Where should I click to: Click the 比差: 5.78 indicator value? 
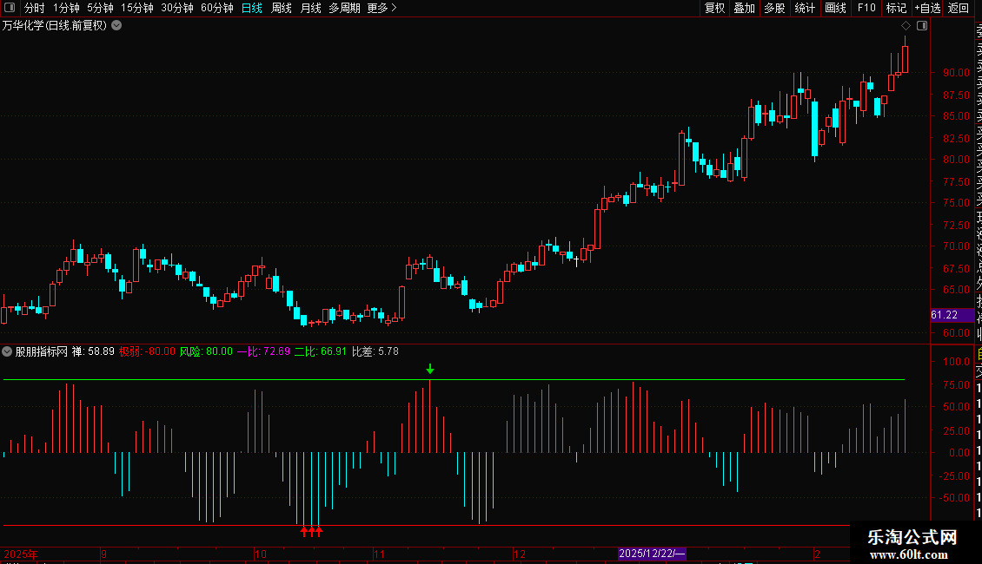(375, 351)
